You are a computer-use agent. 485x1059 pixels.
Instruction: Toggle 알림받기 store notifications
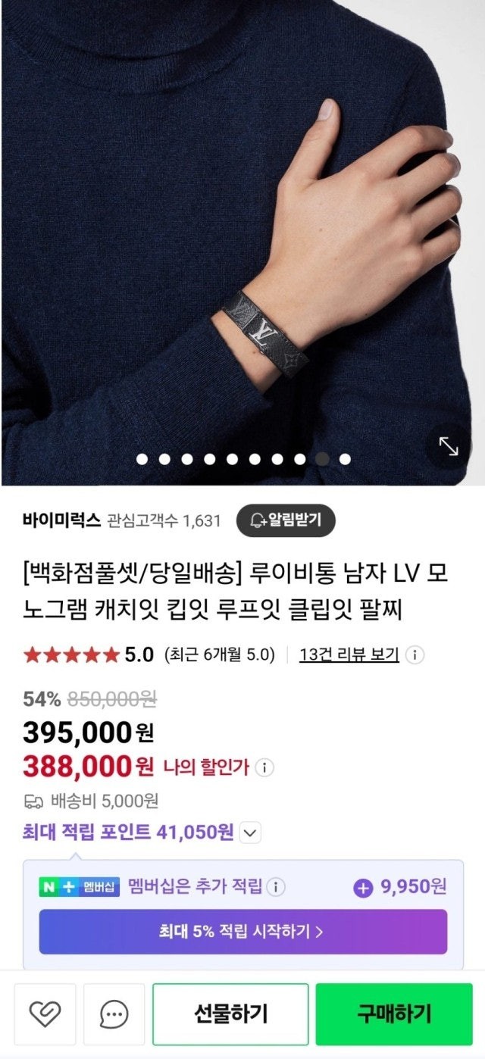[x=286, y=520]
